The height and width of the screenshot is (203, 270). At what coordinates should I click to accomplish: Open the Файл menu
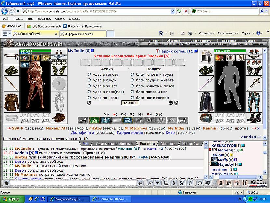6,19
